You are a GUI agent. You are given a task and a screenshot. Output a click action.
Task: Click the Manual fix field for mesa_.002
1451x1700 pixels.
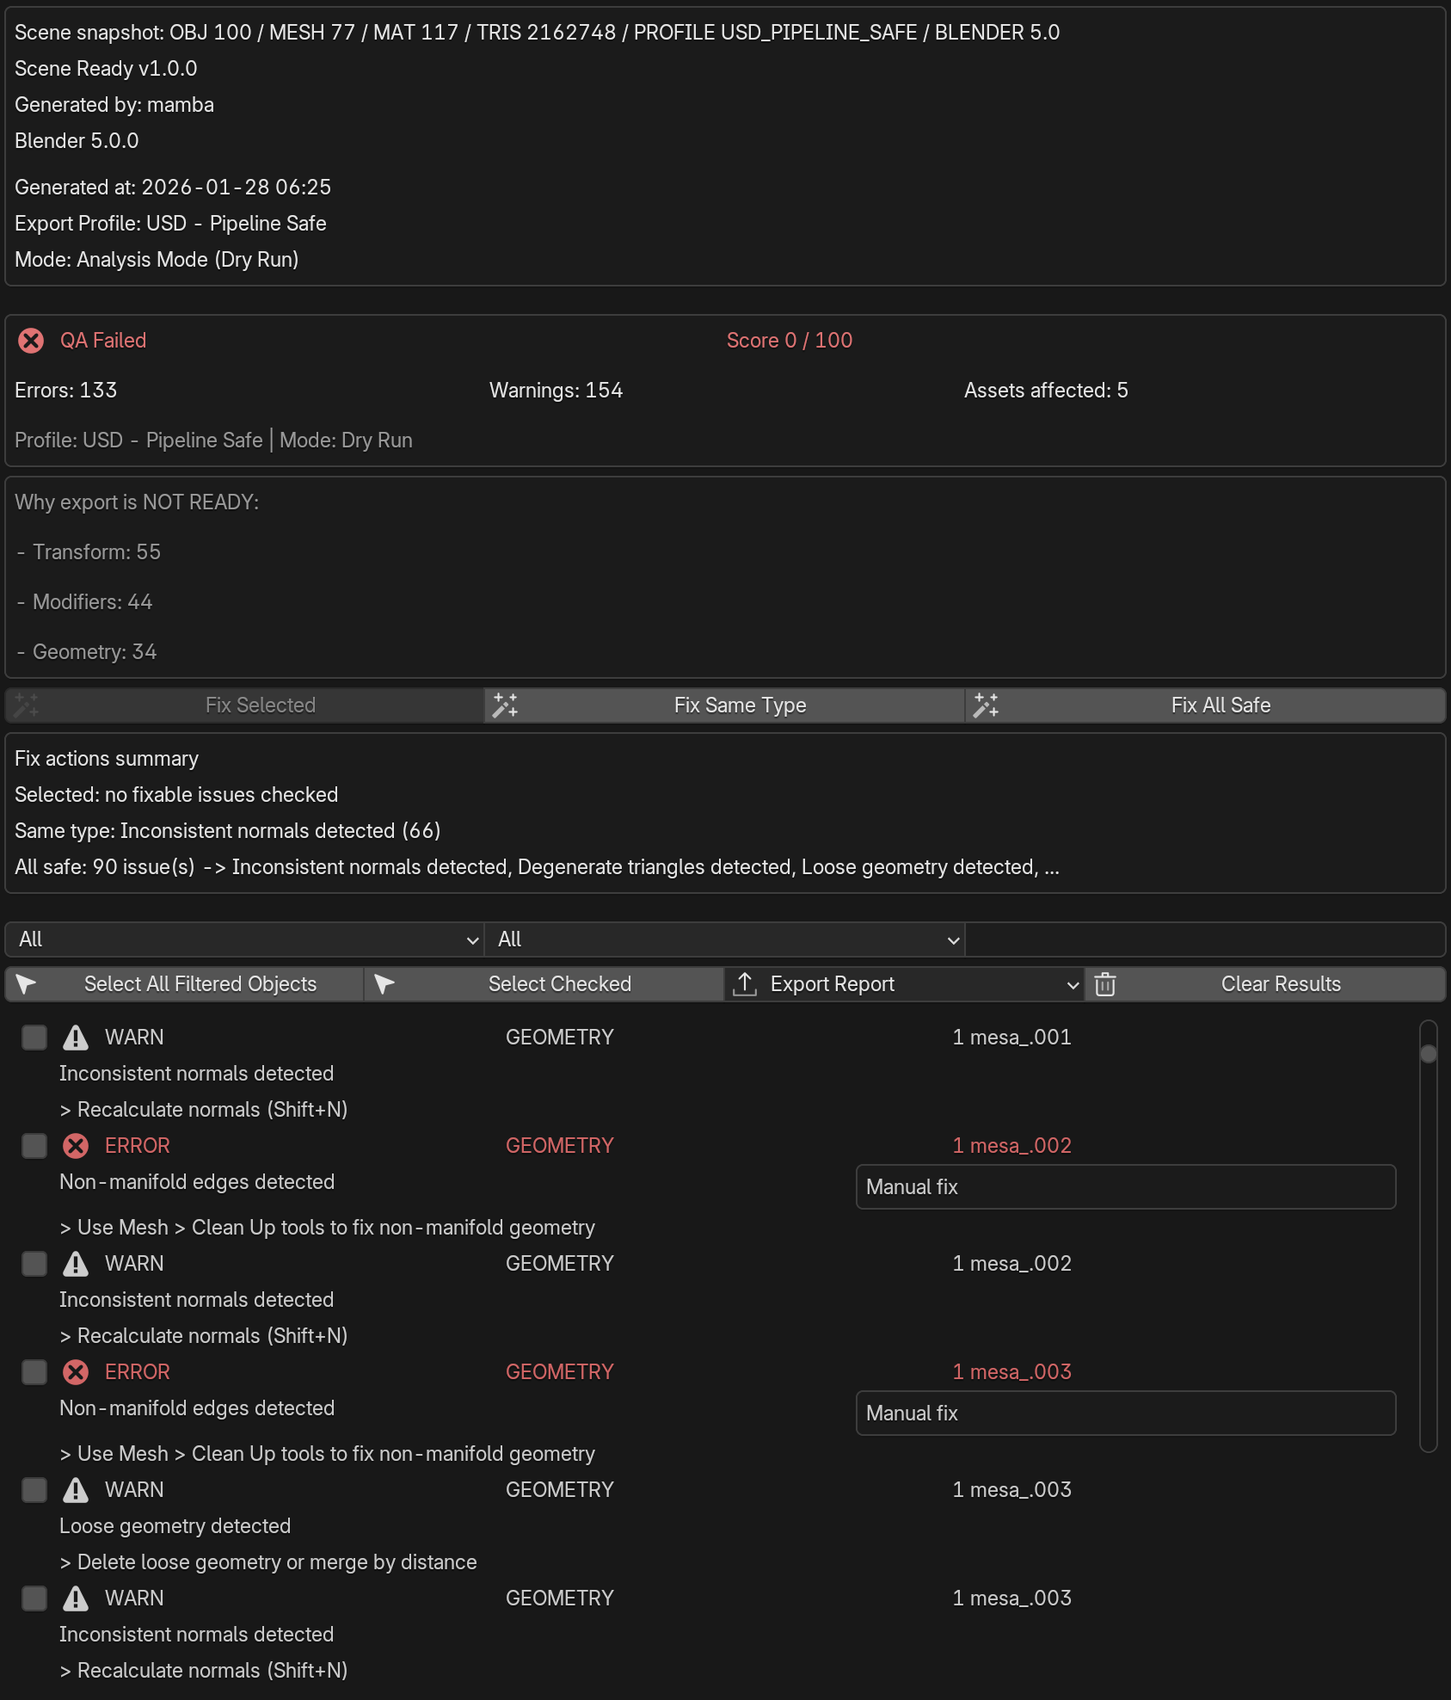1126,1187
